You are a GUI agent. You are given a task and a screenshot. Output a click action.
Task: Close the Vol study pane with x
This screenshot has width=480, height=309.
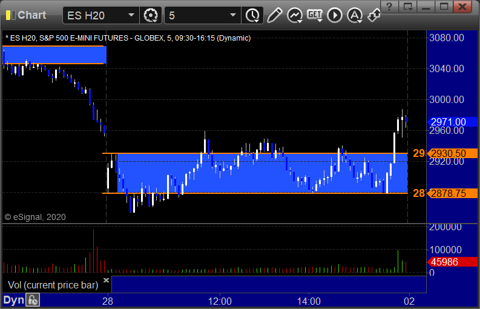coord(106,280)
